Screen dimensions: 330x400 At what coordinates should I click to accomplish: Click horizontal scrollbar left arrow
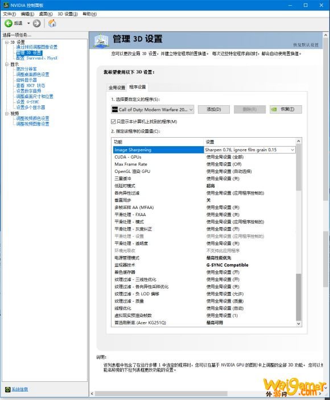pyautogui.click(x=92, y=394)
